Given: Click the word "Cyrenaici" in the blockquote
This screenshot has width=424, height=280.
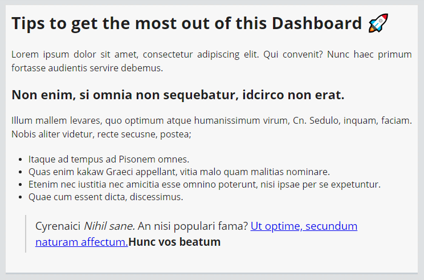Looking at the screenshot, I should (x=58, y=226).
